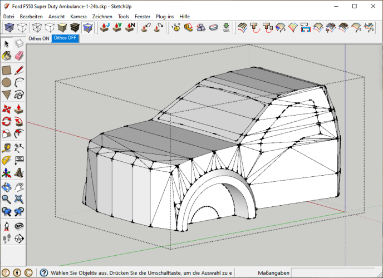Toggle Back Edges display style
The width and height of the screenshot is (383, 278).
coord(22,28)
